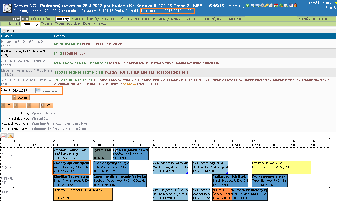This screenshot has height=202, width=337.
Task: Open the Učitelé menu tab
Action: [x=36, y=19]
